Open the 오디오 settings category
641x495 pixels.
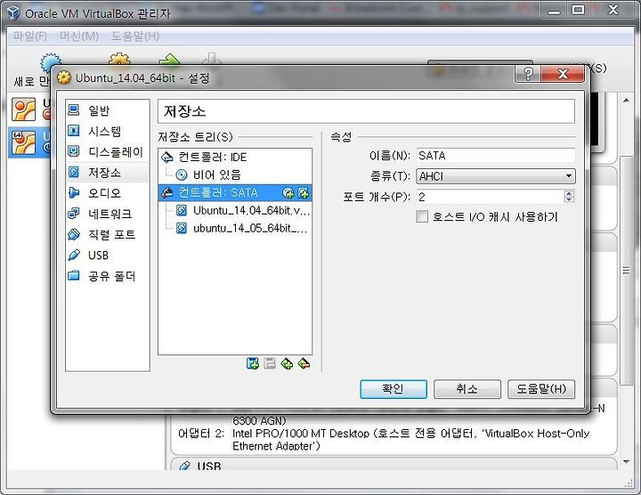pos(107,193)
